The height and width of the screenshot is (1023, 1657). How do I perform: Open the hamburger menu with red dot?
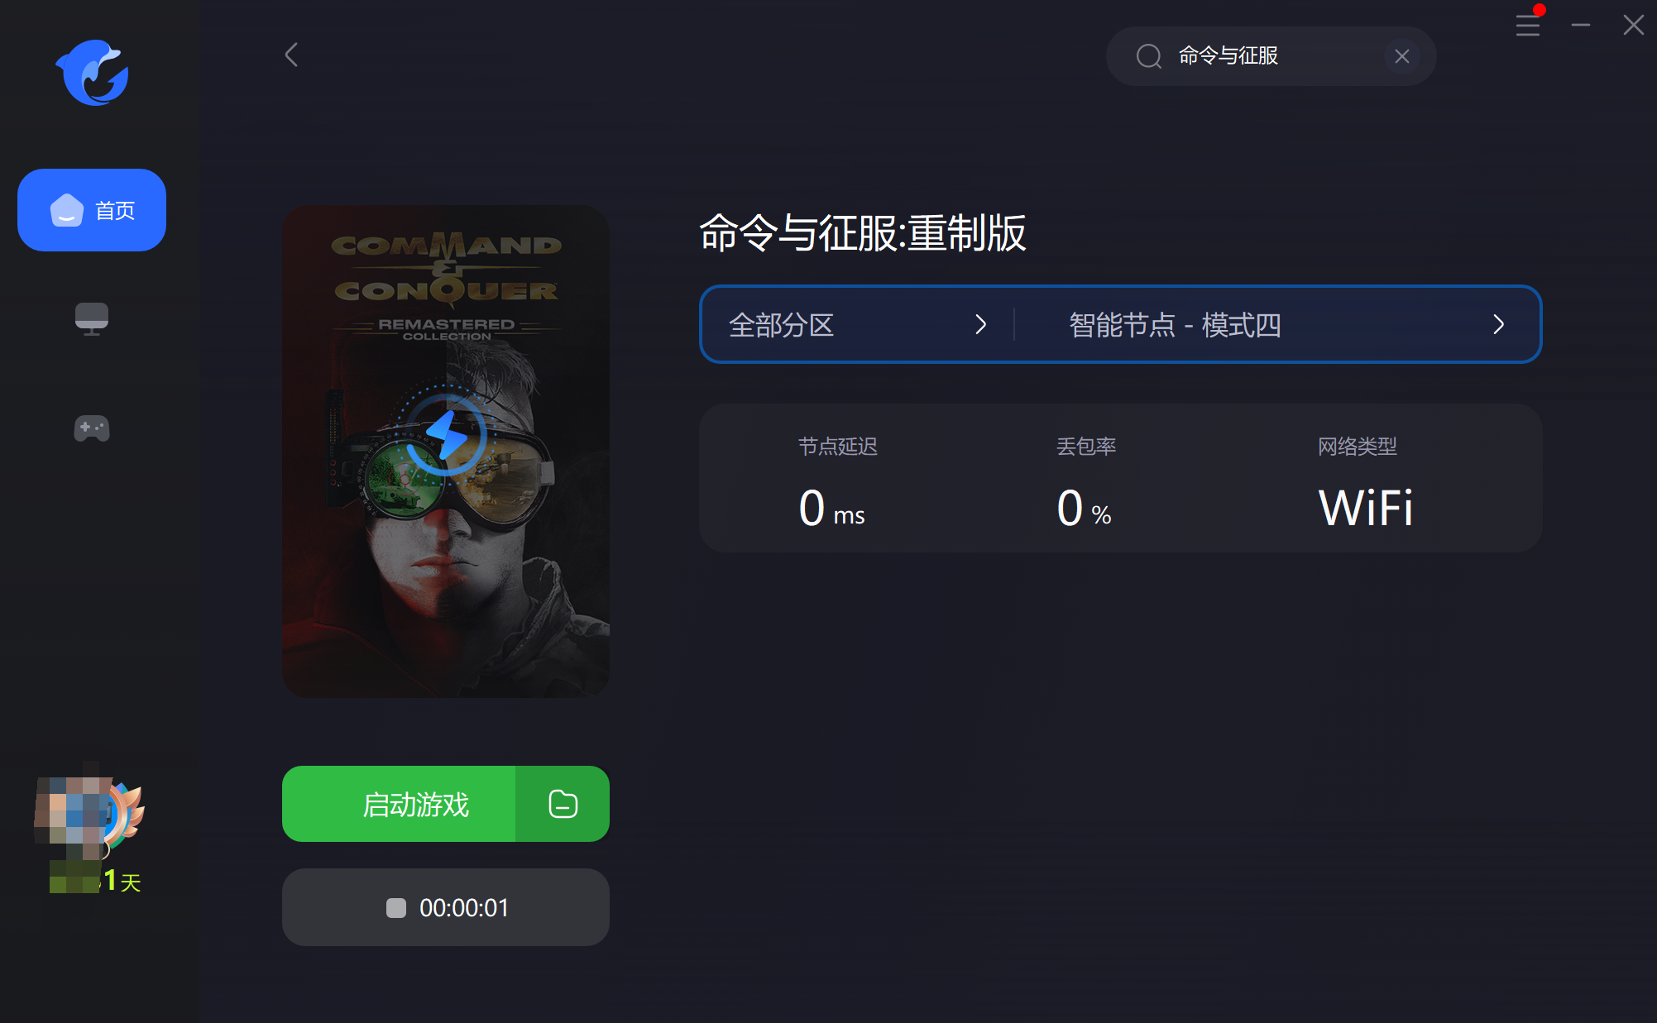pyautogui.click(x=1528, y=25)
